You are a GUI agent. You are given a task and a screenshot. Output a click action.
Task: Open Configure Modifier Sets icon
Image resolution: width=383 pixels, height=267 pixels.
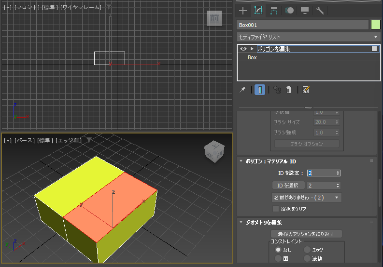click(306, 90)
